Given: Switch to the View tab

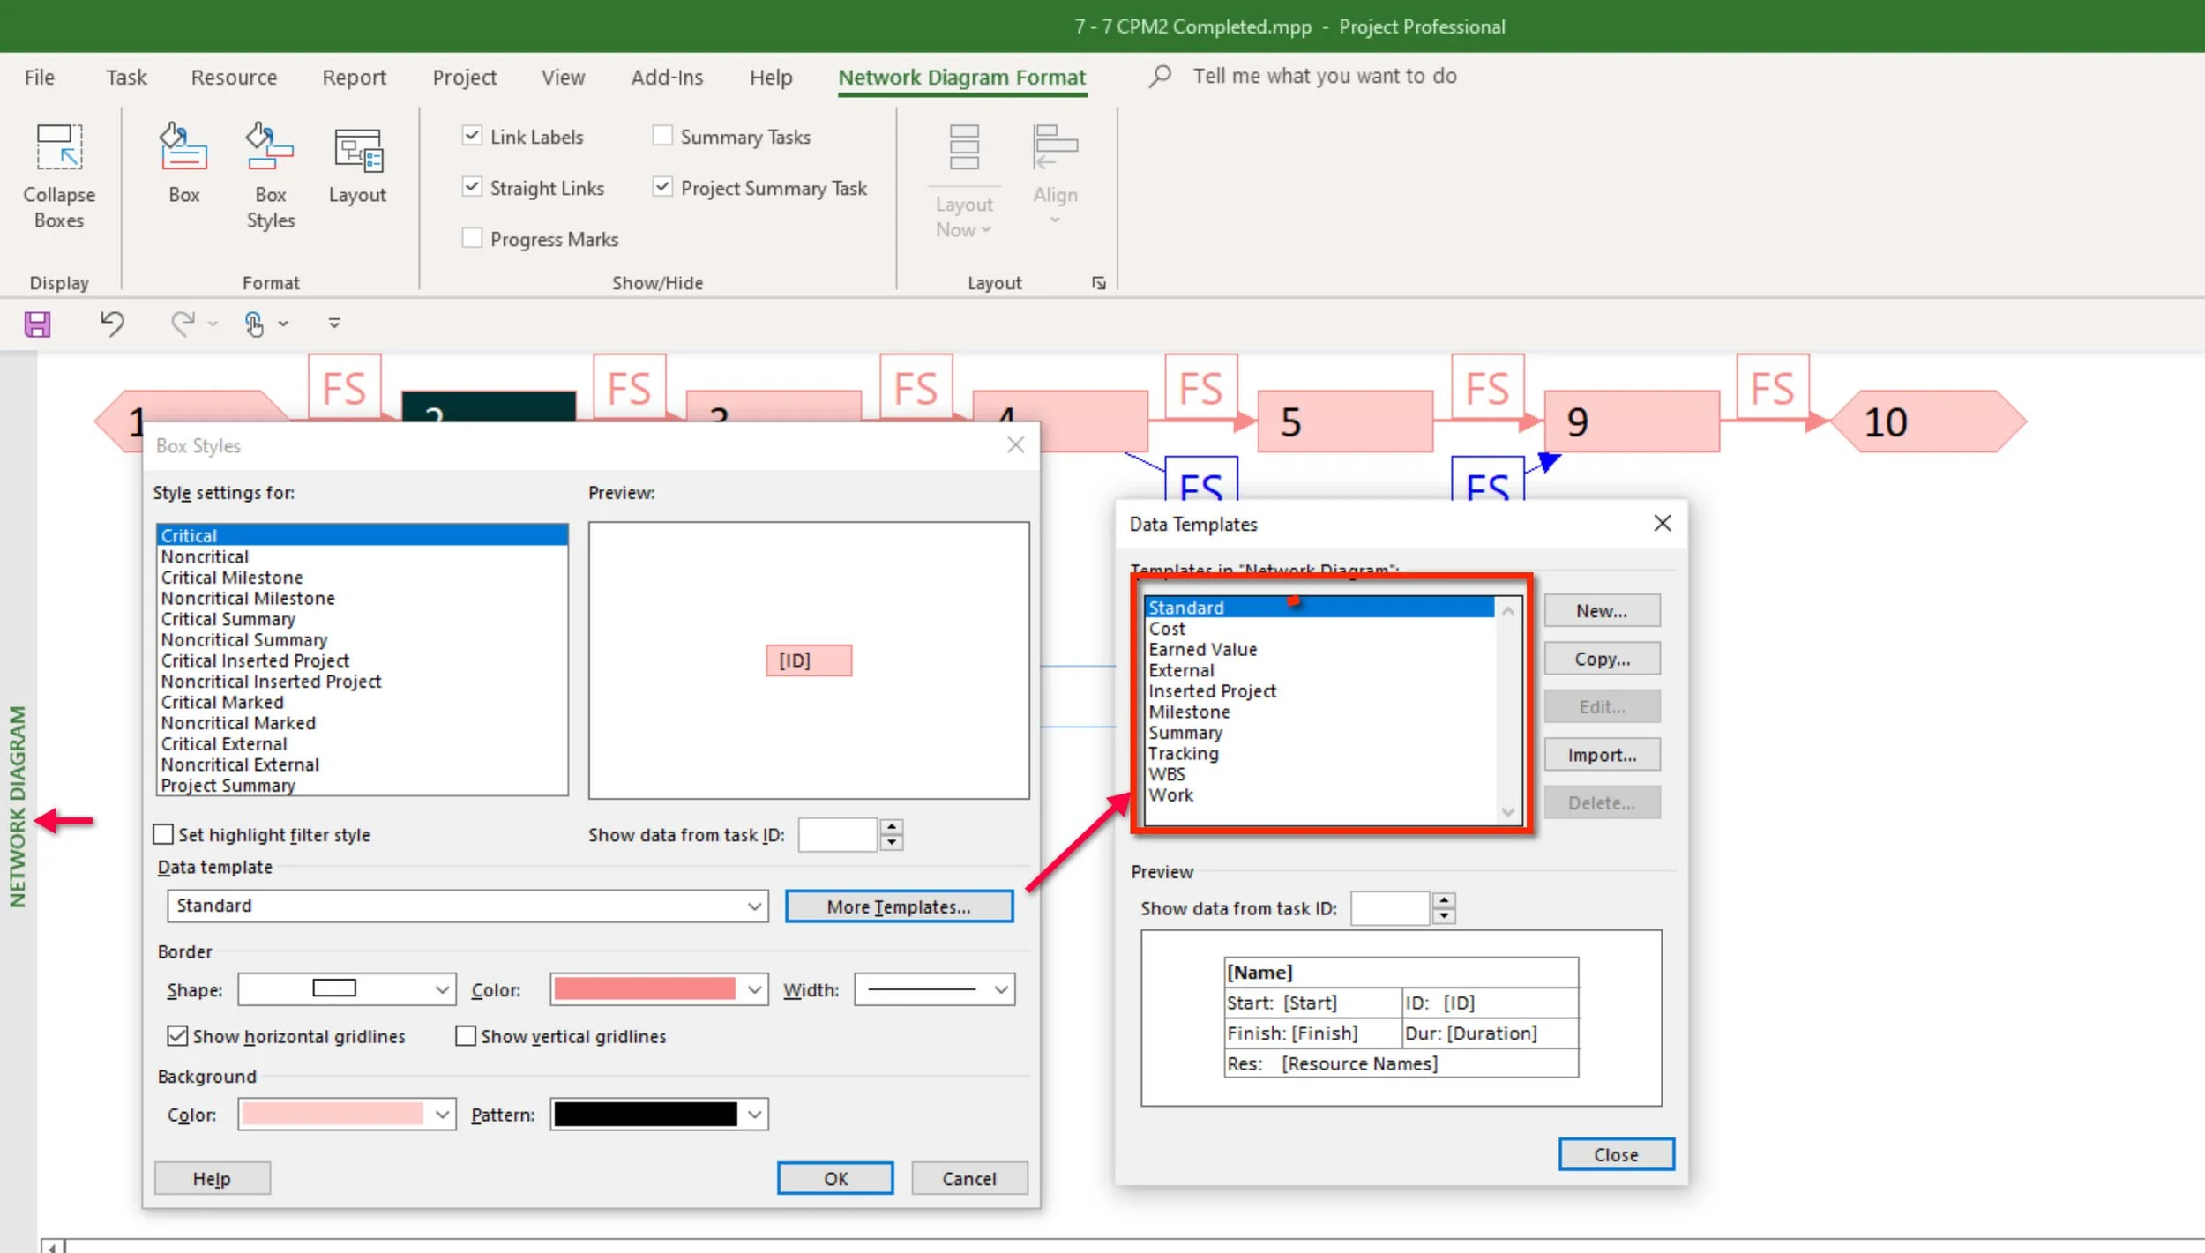Looking at the screenshot, I should click(563, 78).
